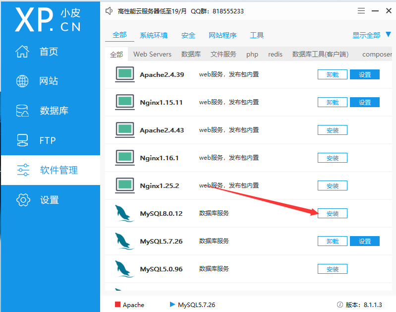Expand the 显示全部 dropdown arrow

[389, 34]
